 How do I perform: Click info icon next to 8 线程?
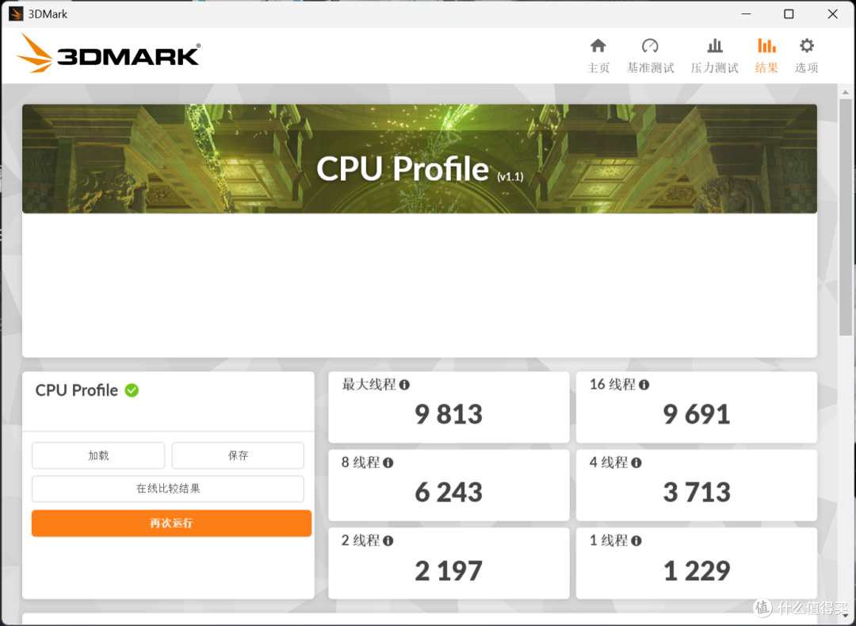[x=388, y=463]
